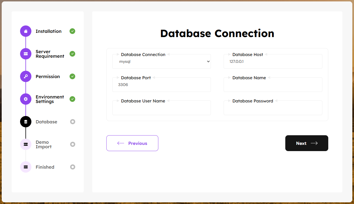Click into the Database Host field

(x=273, y=62)
